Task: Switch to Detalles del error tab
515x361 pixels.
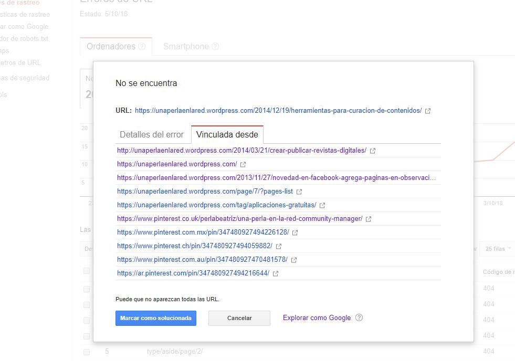Action: (152, 134)
